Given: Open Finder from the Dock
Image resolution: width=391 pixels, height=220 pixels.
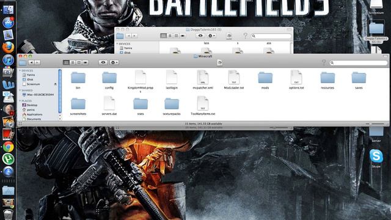Looking at the screenshot, I should tap(8, 9).
